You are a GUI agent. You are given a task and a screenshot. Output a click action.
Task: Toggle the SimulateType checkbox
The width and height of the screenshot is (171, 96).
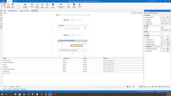pyautogui.click(x=168, y=51)
